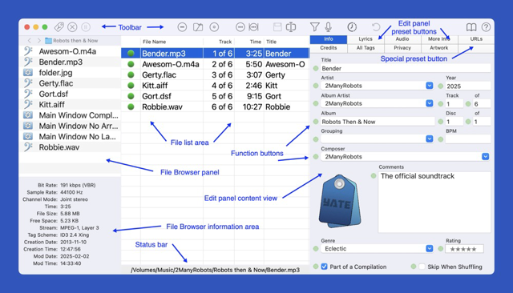Click the bass clef icon beside Gort.dsf

point(28,94)
